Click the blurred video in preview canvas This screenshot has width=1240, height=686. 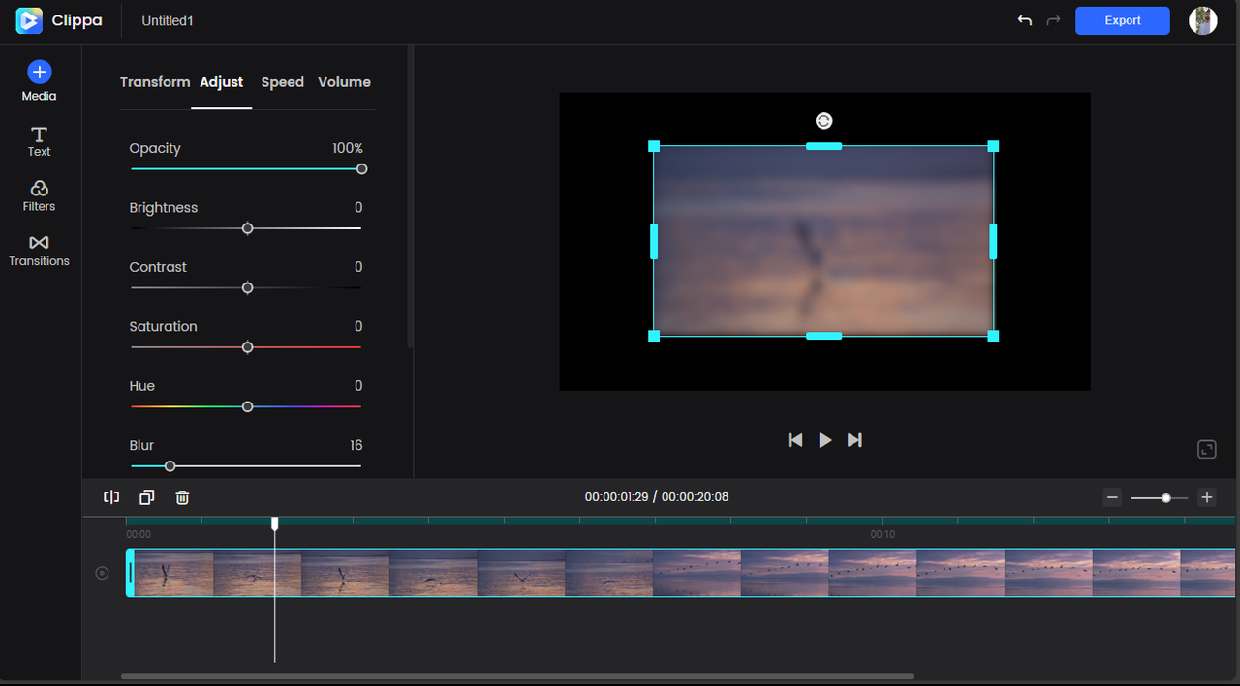(x=823, y=241)
